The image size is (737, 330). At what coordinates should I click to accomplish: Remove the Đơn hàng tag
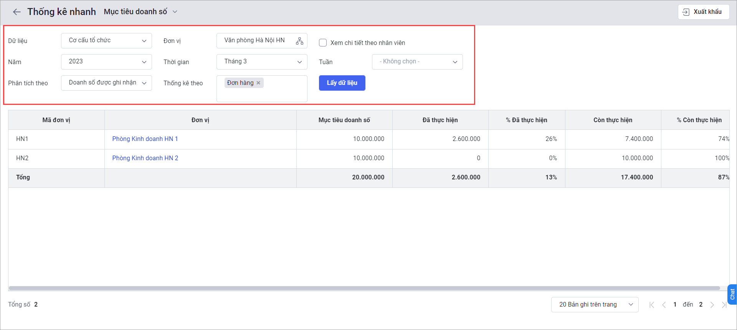(258, 83)
